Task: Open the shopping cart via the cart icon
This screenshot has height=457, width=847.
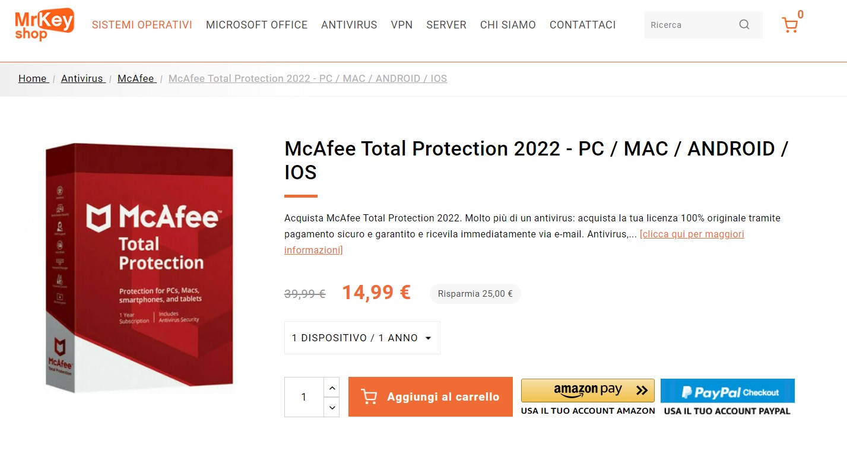Action: 790,25
